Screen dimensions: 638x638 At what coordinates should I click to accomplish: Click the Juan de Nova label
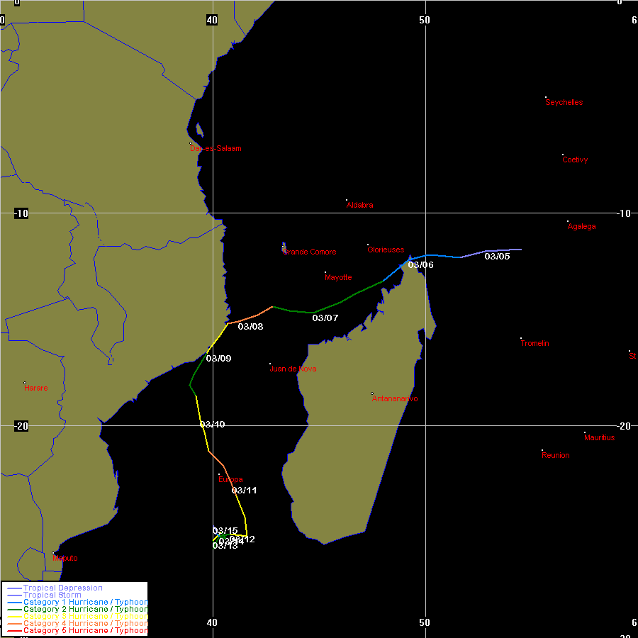tap(293, 369)
